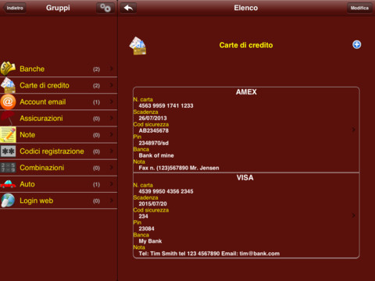Click pin value 23084
375x281 pixels.
coord(146,229)
